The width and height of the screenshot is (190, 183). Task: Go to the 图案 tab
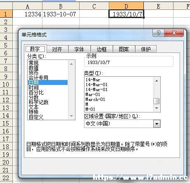pos(124,49)
